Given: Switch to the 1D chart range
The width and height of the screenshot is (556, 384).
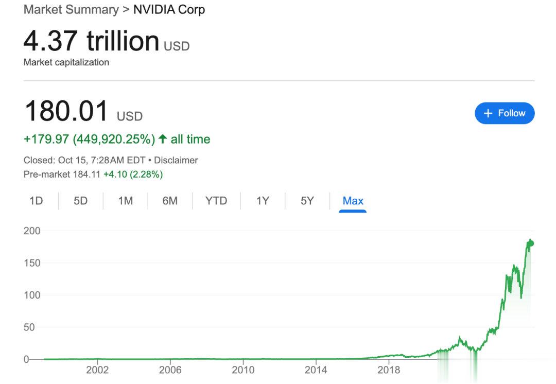Looking at the screenshot, I should 36,201.
